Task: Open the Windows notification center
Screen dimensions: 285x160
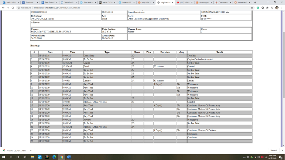Action: click(x=281, y=157)
